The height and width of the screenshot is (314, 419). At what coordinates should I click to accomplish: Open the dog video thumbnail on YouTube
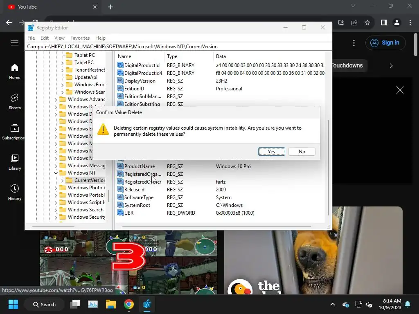tap(313, 250)
